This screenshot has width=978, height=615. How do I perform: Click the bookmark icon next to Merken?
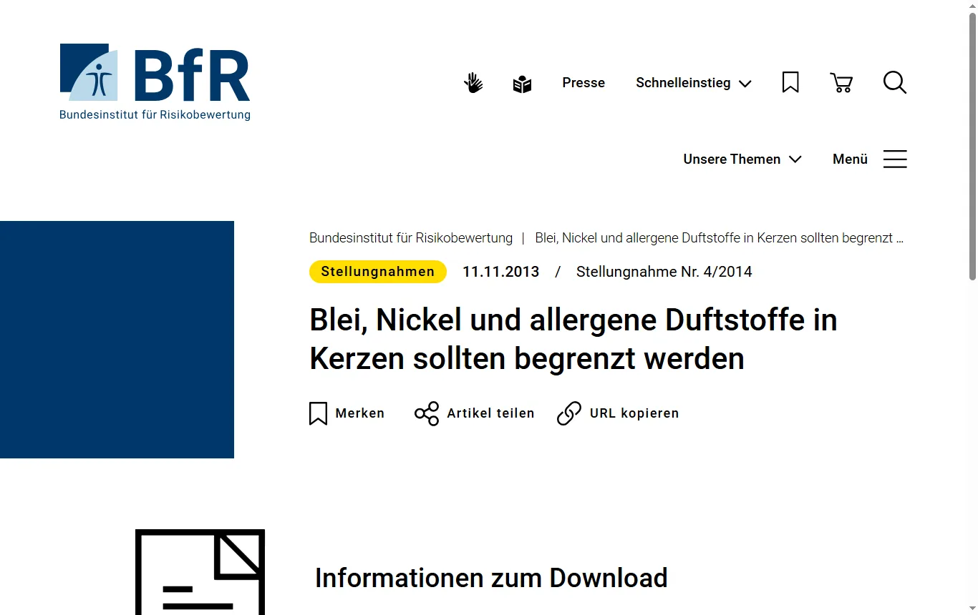pyautogui.click(x=319, y=413)
